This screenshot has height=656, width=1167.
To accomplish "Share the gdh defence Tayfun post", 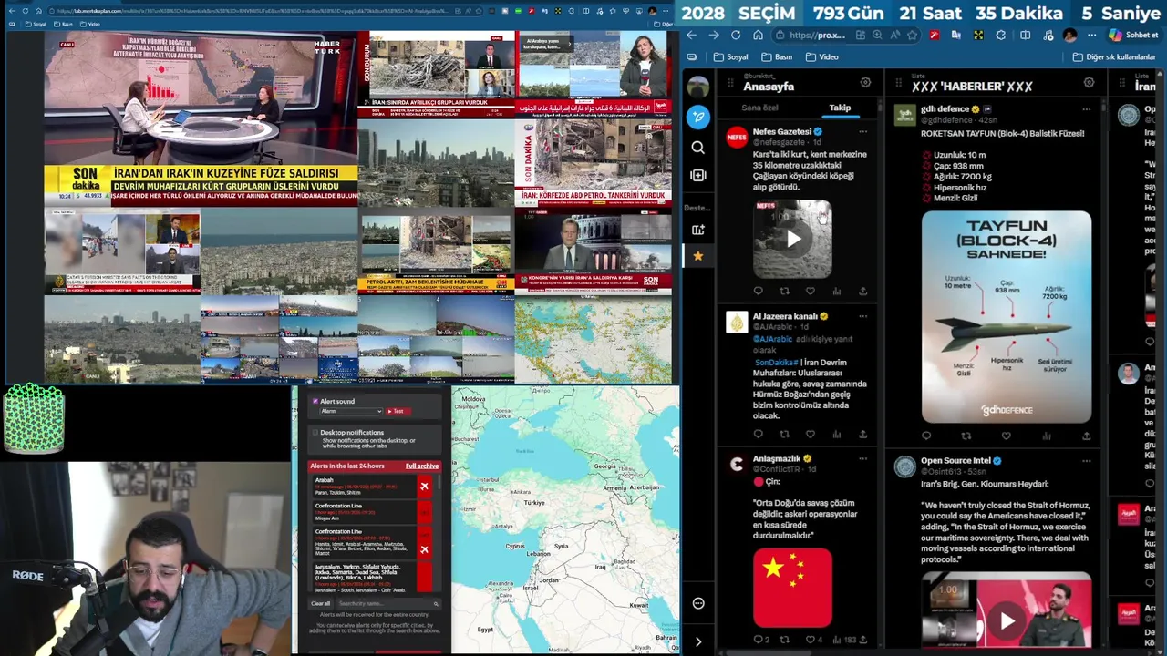I will point(1086,436).
